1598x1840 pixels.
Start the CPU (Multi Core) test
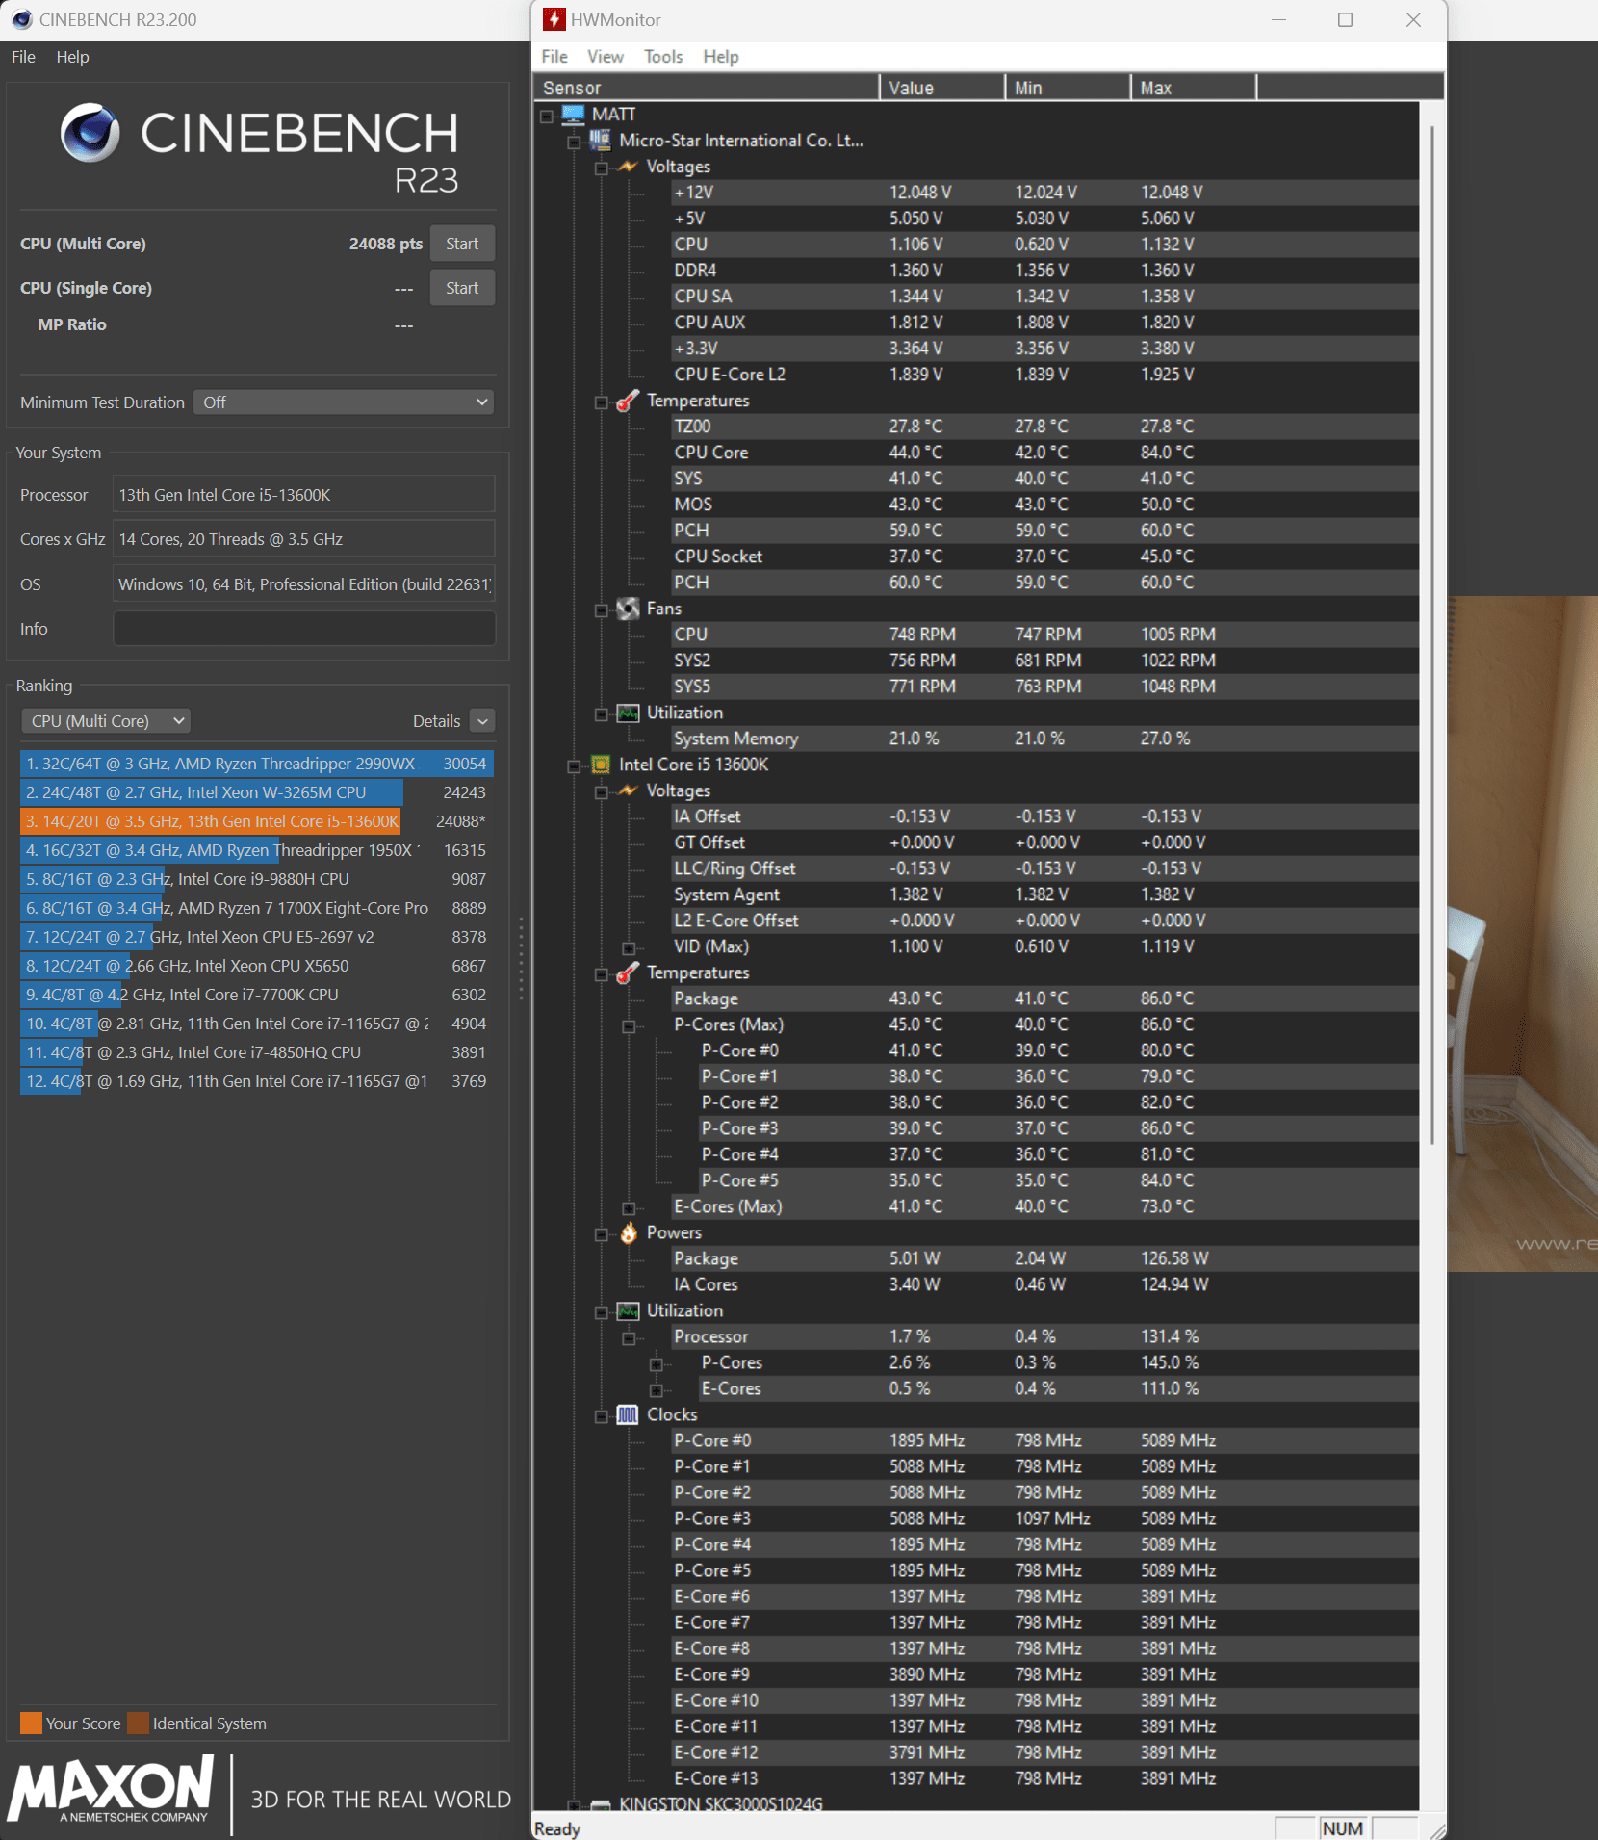point(462,244)
